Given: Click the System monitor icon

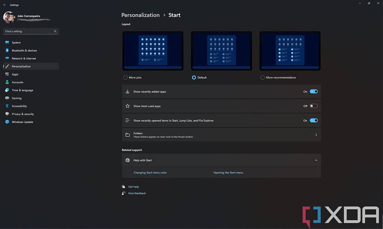Looking at the screenshot, I should [x=7, y=43].
